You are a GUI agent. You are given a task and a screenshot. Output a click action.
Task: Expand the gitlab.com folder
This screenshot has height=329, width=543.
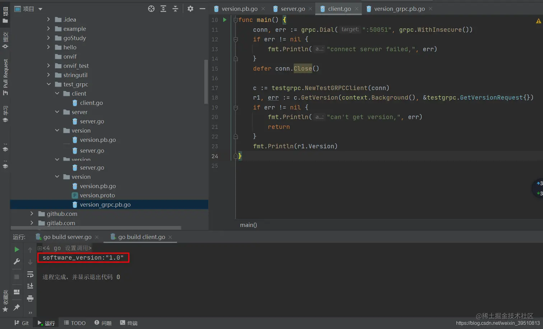click(32, 223)
